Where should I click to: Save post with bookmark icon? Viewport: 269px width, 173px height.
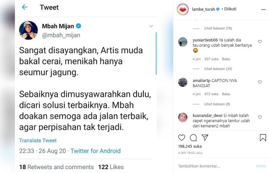click(263, 138)
